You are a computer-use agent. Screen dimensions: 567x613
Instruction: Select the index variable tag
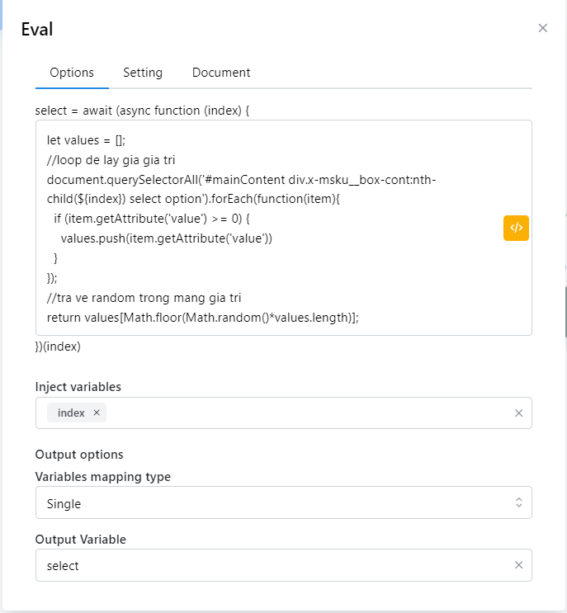tap(71, 413)
